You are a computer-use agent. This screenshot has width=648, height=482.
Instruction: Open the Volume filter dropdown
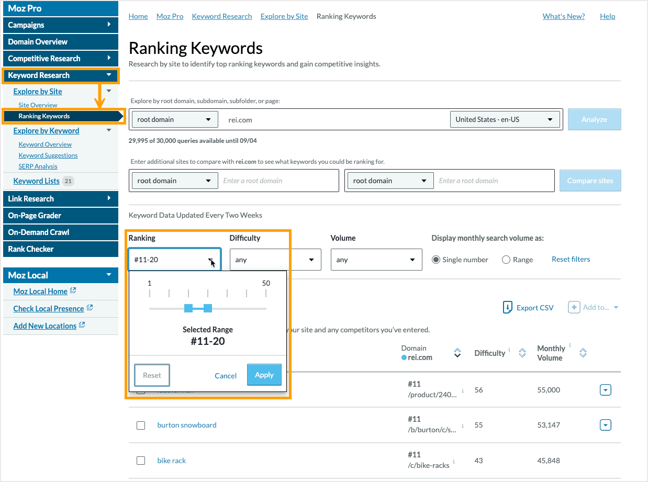(376, 260)
